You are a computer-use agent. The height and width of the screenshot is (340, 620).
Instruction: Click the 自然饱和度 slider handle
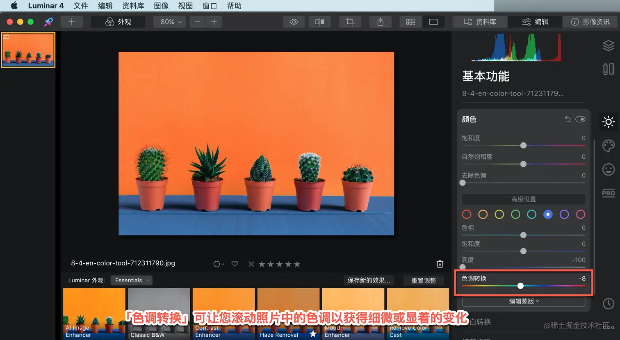click(523, 164)
